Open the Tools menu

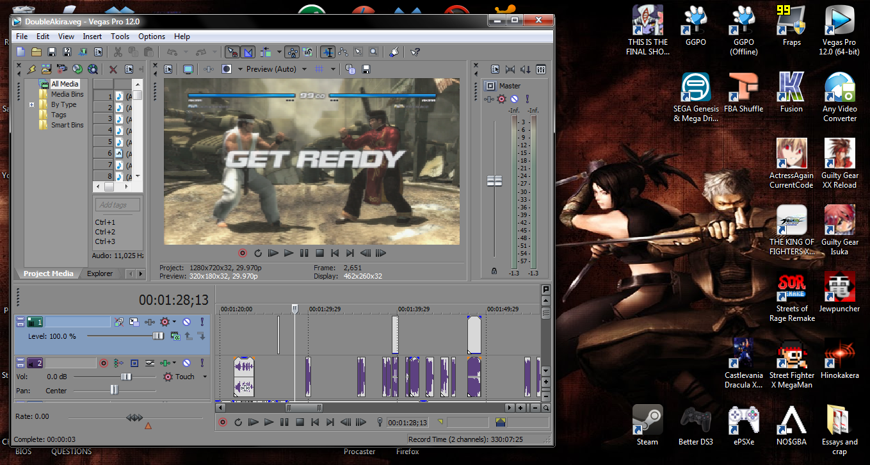pos(120,37)
